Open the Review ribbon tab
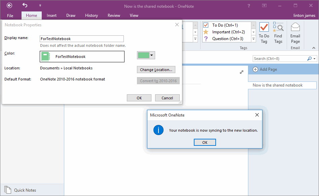319x196 pixels. 114,15
